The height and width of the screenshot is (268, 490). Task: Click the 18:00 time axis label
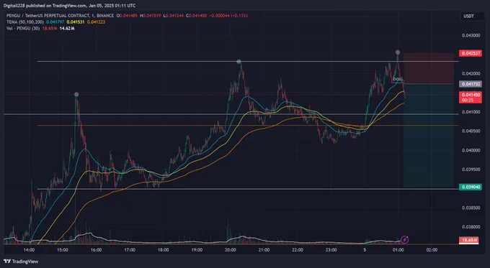(x=163, y=250)
